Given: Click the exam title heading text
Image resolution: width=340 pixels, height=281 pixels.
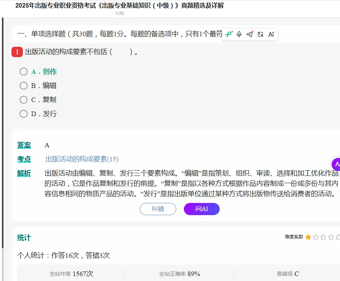Looking at the screenshot, I should 120,5.
